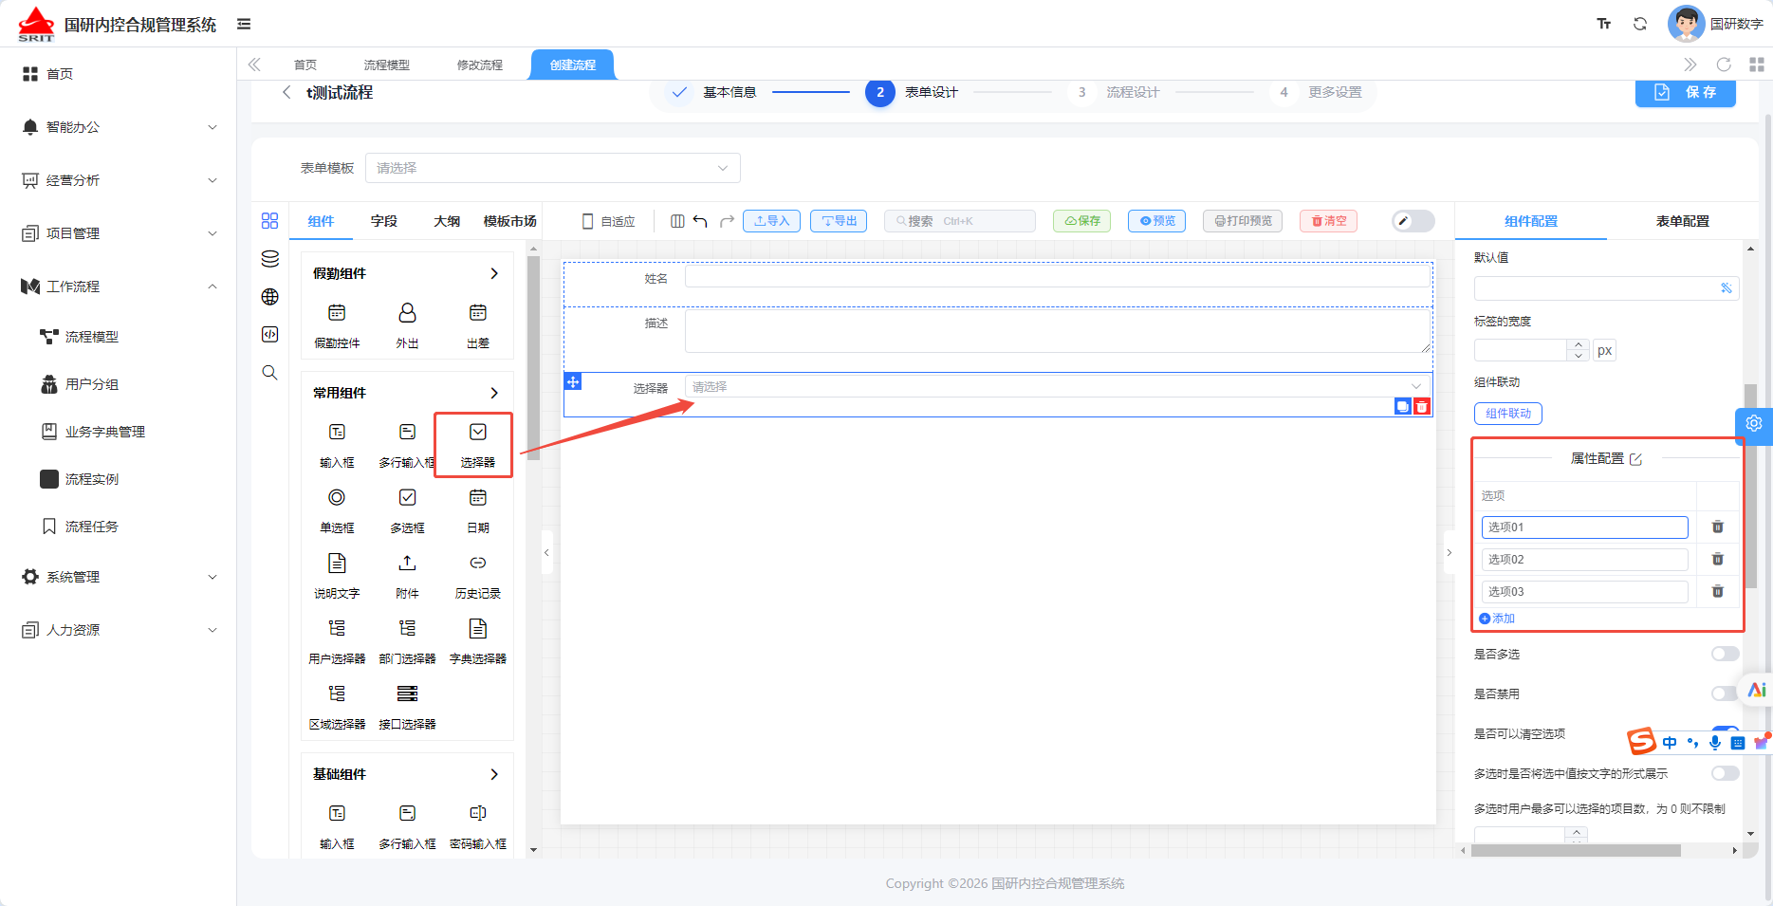Toggle the 是否多选 switch
The image size is (1773, 906).
coord(1725,654)
